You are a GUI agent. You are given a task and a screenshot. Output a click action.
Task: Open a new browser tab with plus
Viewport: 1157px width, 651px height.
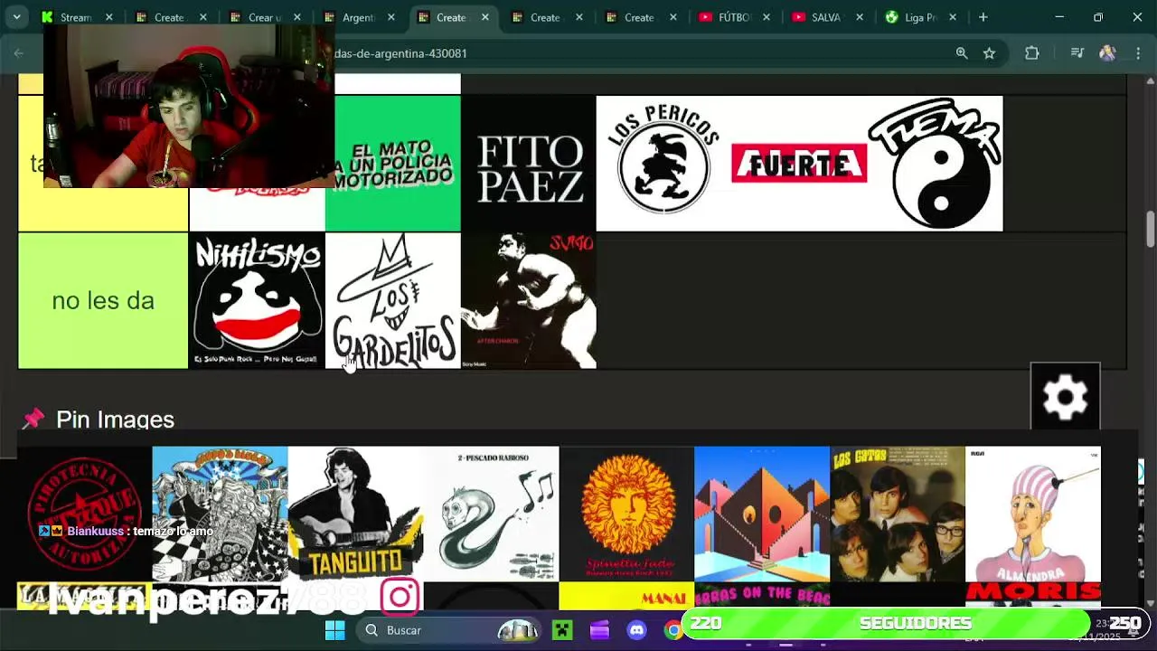click(x=983, y=17)
